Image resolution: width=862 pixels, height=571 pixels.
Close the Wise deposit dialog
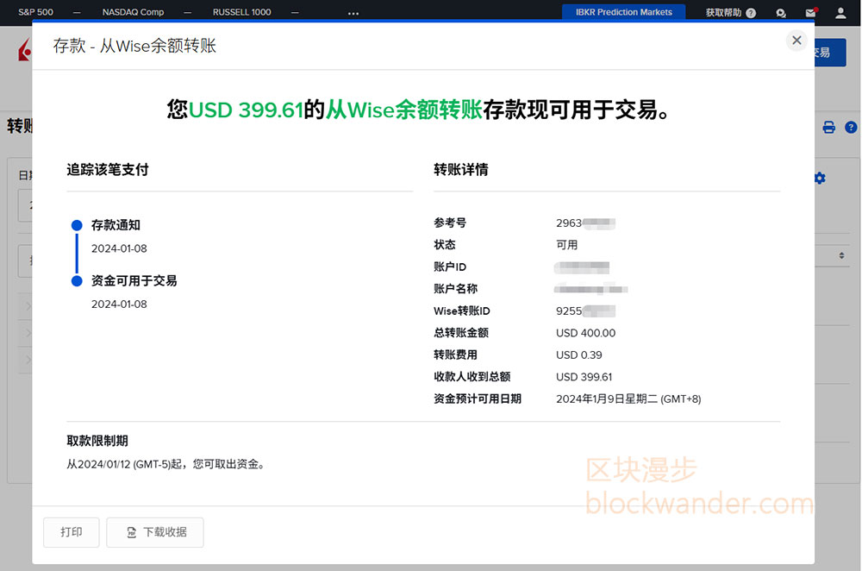click(x=796, y=41)
